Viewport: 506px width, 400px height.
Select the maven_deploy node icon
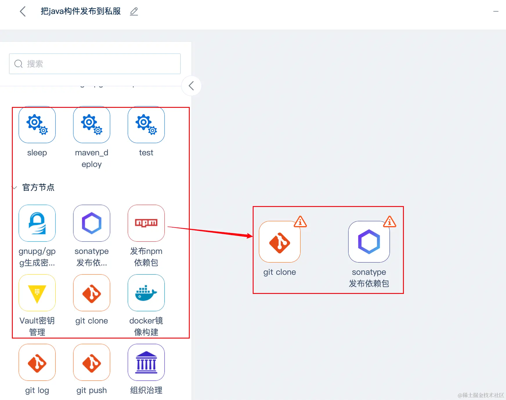click(x=92, y=125)
